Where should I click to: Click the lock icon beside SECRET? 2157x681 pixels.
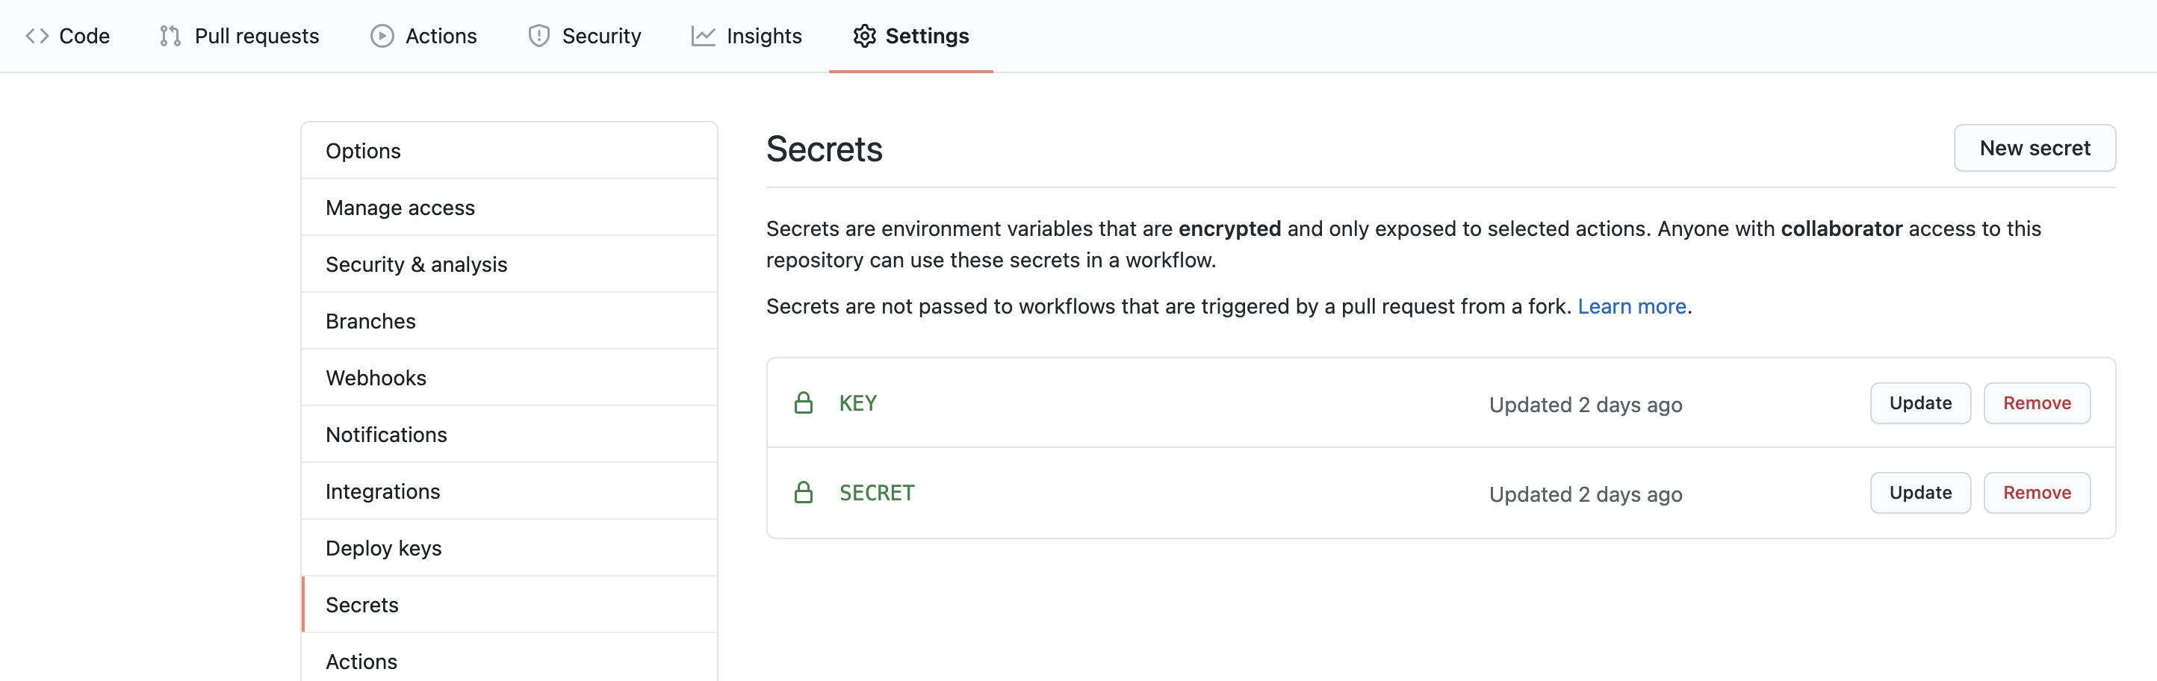(x=803, y=493)
